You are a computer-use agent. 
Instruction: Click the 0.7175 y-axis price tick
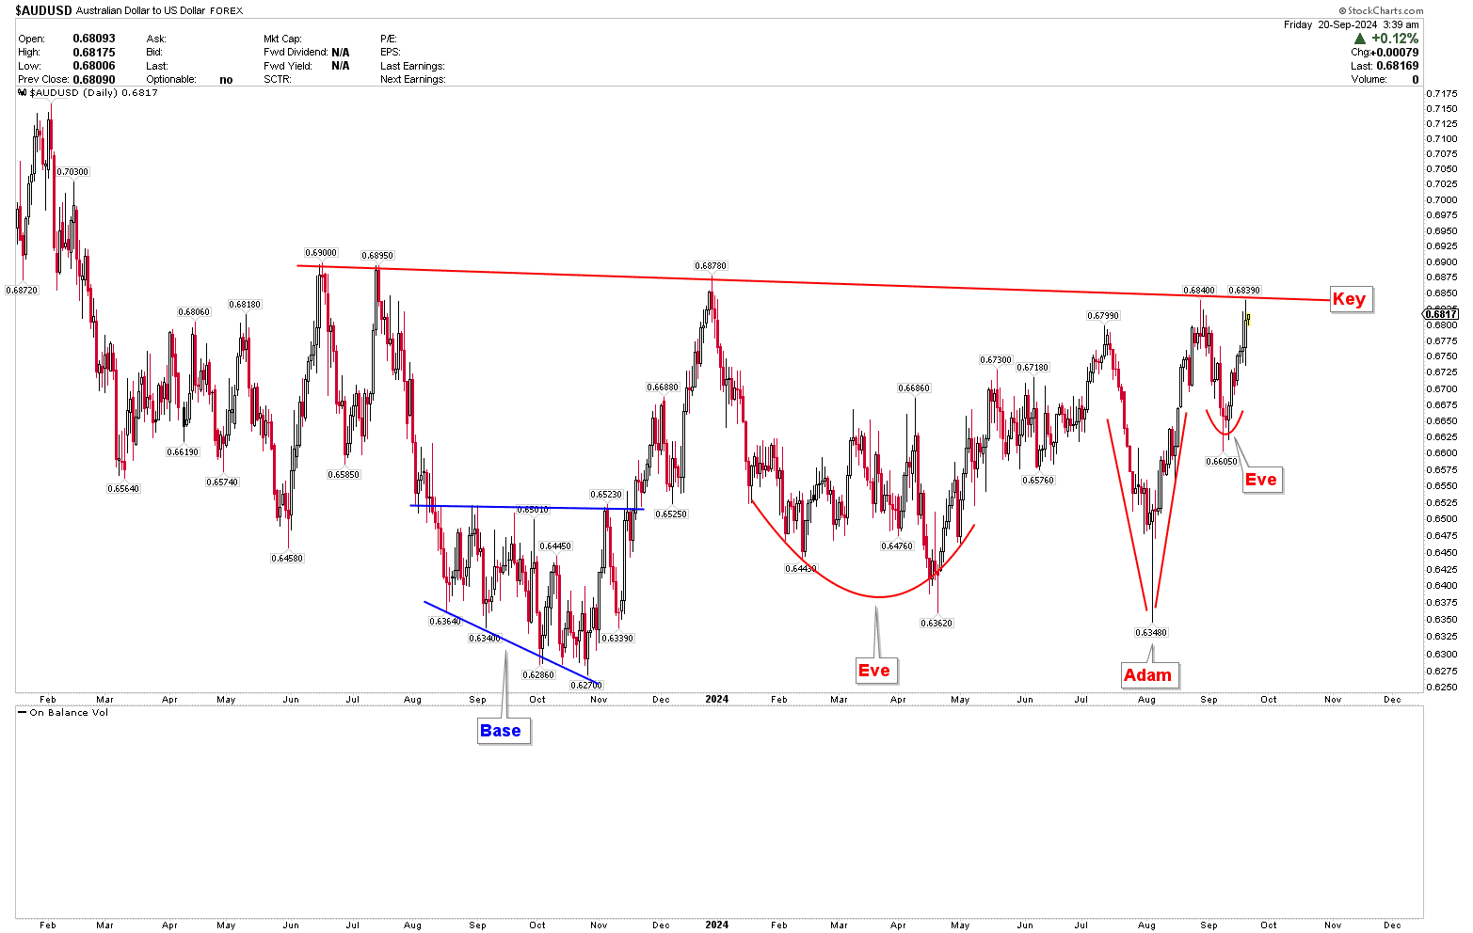click(x=1442, y=93)
